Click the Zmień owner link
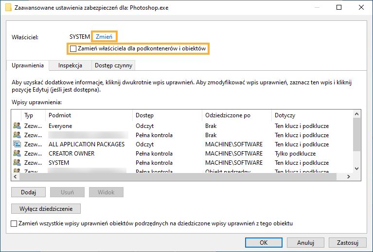 (105, 37)
